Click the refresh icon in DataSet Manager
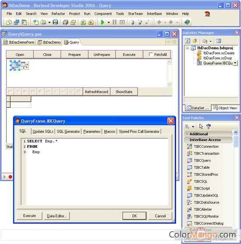Image resolution: width=241 pixels, height=244 pixels. (188, 41)
